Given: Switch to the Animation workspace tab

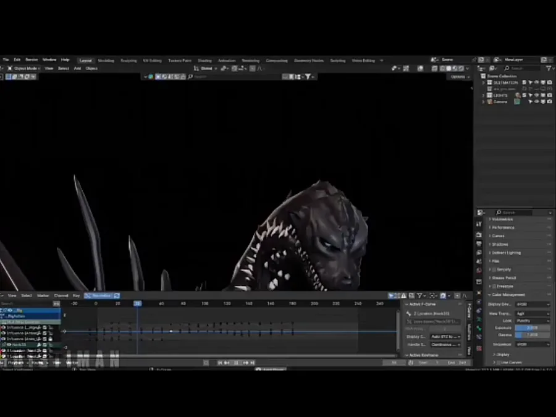Looking at the screenshot, I should (x=227, y=61).
